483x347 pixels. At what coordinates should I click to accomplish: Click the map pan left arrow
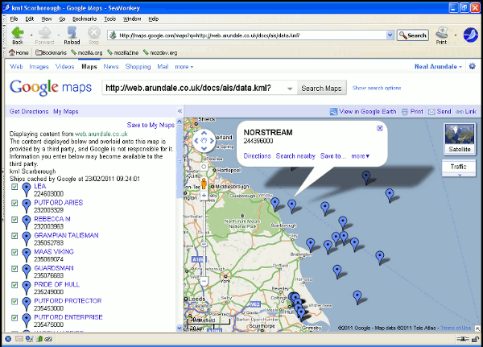196,141
